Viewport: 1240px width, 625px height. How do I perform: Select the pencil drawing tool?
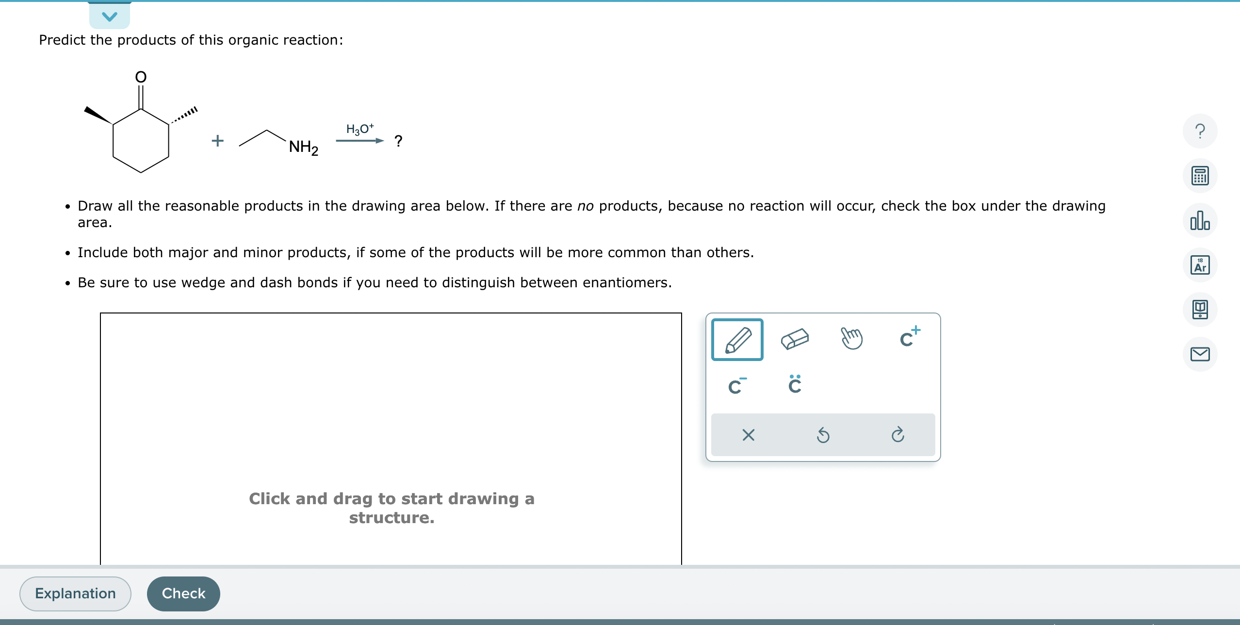click(737, 339)
